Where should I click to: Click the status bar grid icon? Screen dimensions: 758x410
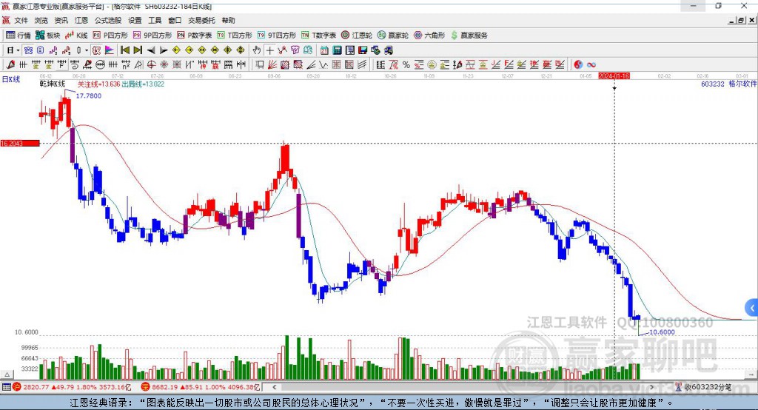[x=6, y=387]
